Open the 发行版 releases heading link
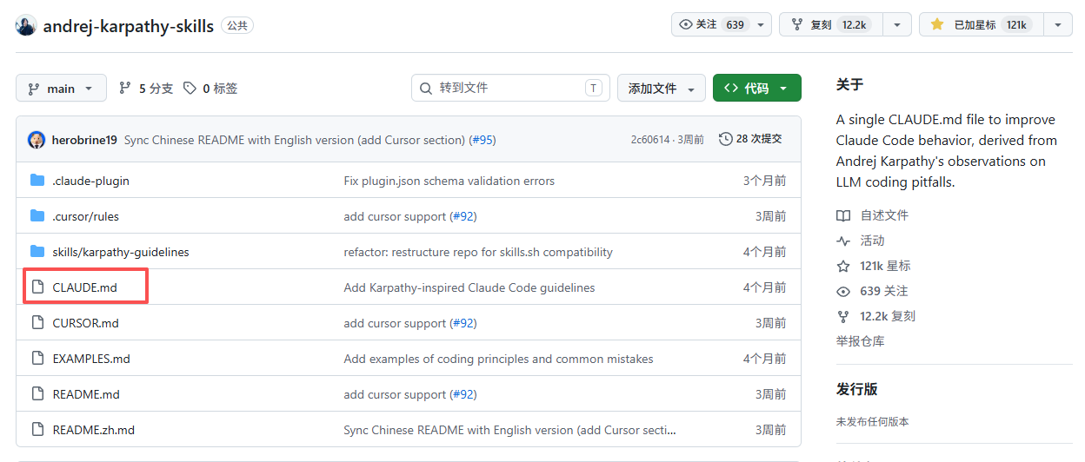This screenshot has height=462, width=1085. [856, 389]
